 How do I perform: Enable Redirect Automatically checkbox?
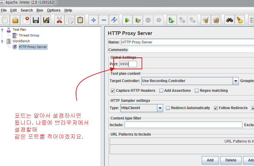168,108
